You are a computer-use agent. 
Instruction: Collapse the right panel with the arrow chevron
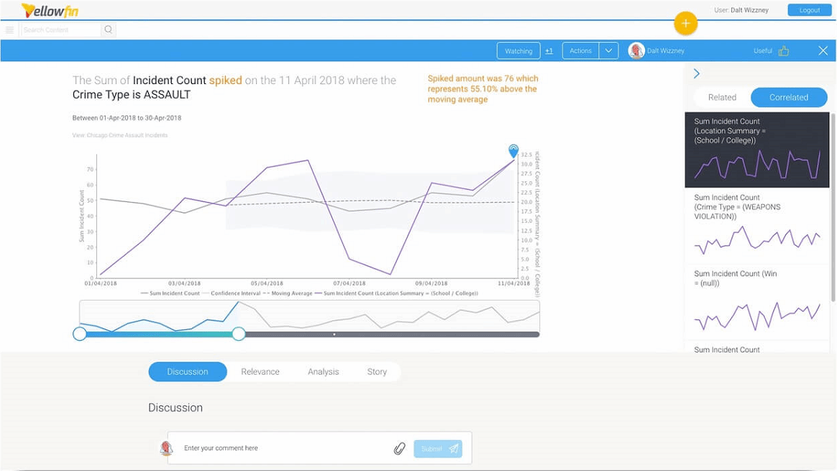point(696,73)
